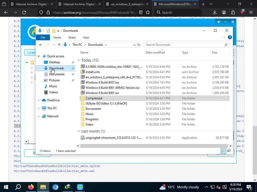Select Desktop in Quick access

pyautogui.click(x=54, y=62)
